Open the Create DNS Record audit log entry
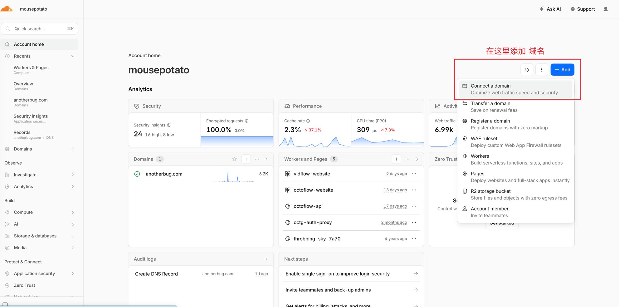The width and height of the screenshot is (624, 307). (156, 274)
